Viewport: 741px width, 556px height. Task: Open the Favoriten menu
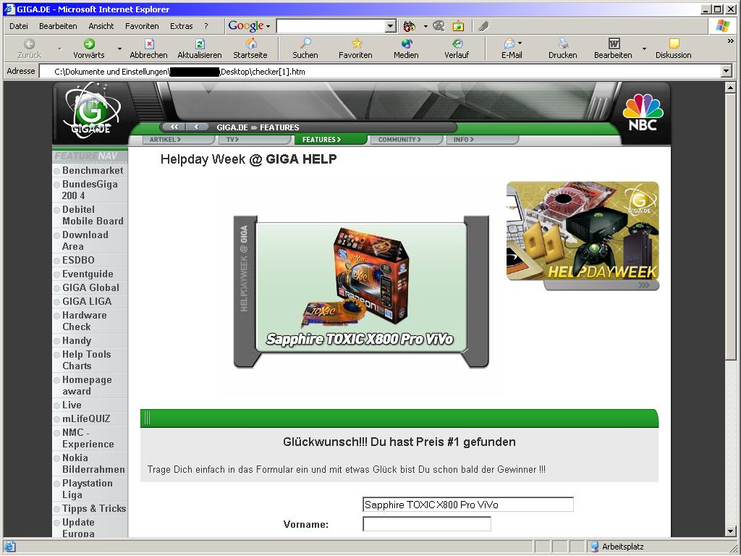142,26
